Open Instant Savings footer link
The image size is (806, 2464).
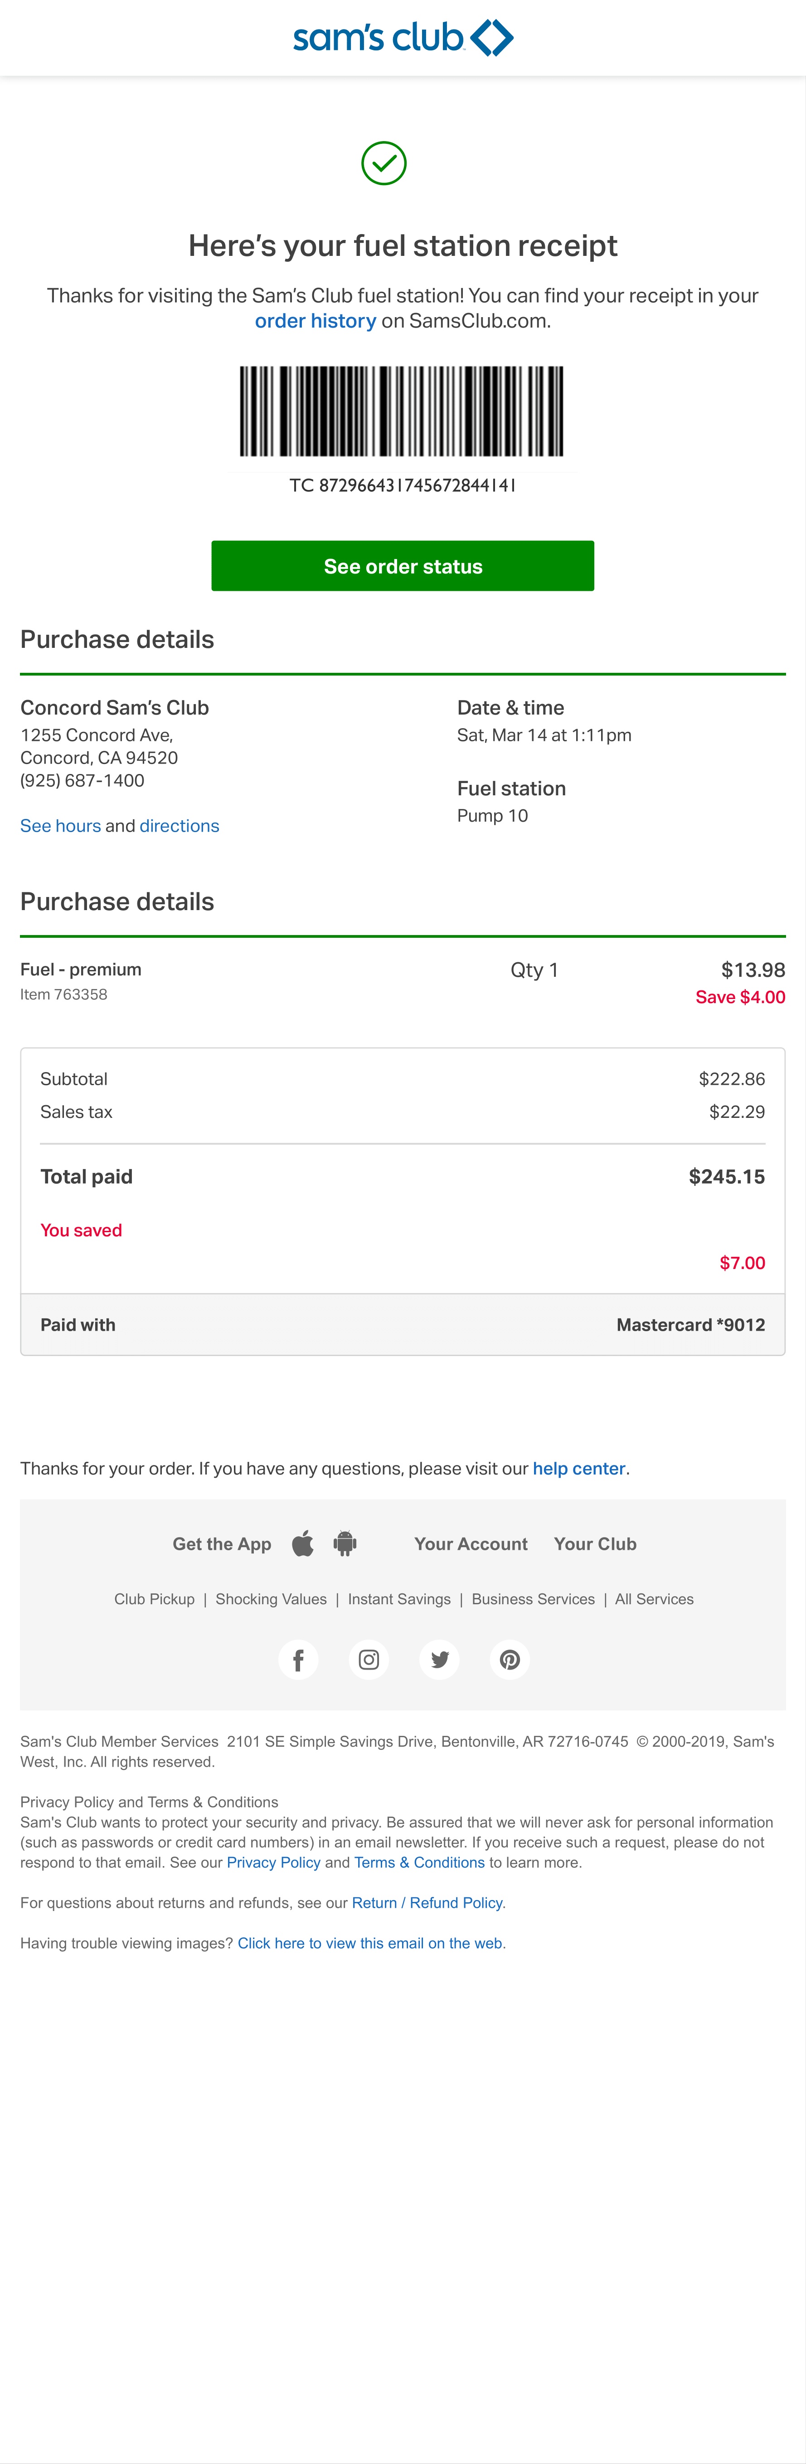tap(399, 1599)
